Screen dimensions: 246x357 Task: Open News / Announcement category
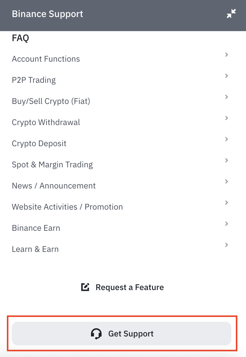coord(54,186)
